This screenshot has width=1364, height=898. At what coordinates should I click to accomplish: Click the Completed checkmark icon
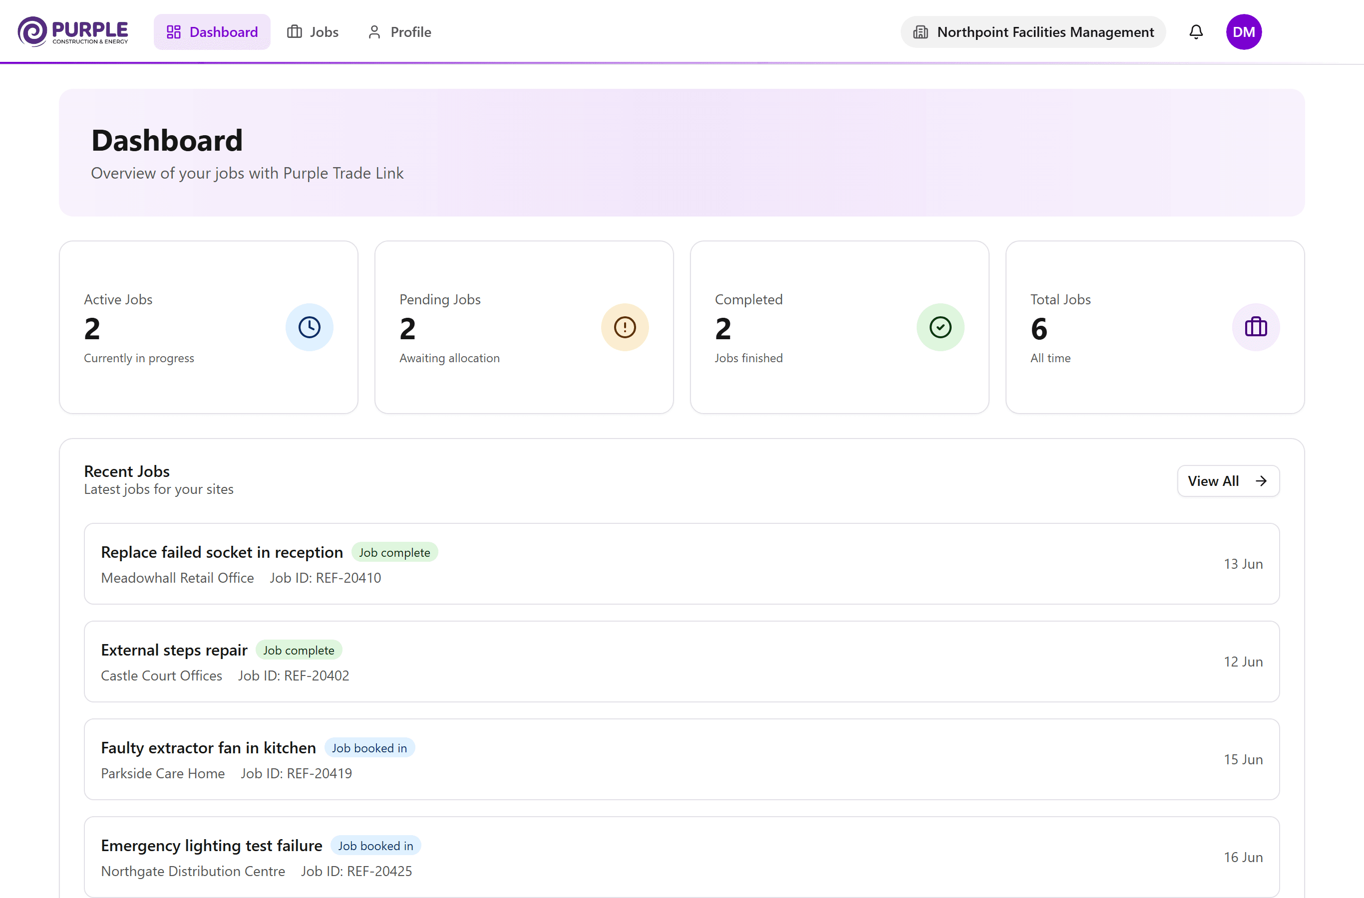(941, 328)
